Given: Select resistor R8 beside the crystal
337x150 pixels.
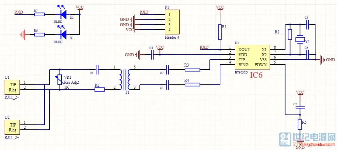Looking at the screenshot, I should (x=290, y=34).
